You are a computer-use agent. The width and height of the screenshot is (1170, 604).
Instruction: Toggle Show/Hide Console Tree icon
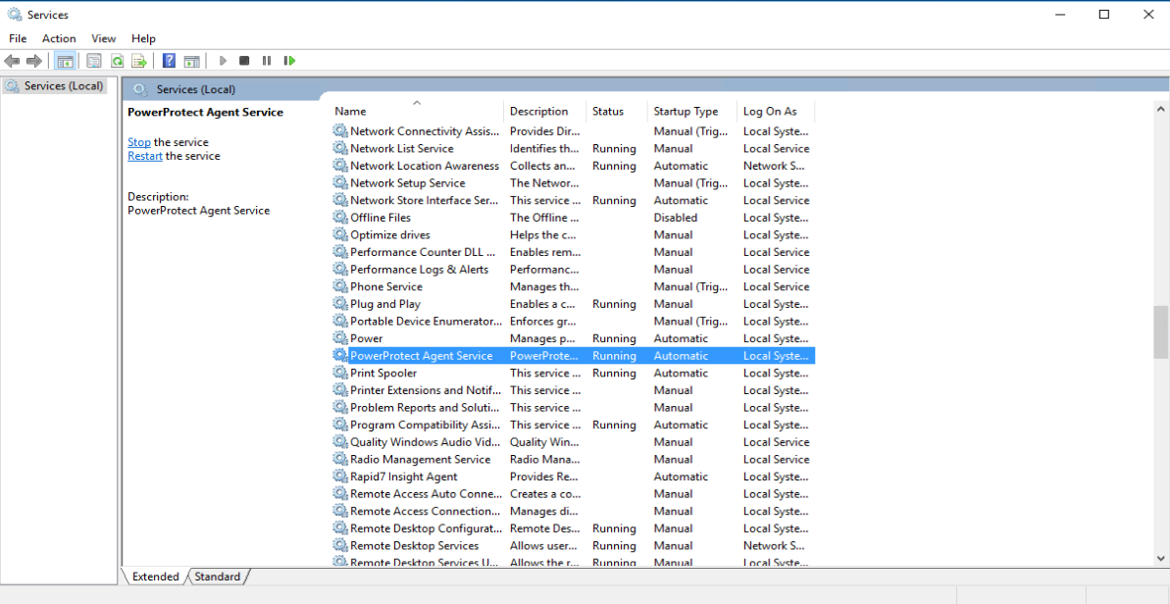coord(65,61)
